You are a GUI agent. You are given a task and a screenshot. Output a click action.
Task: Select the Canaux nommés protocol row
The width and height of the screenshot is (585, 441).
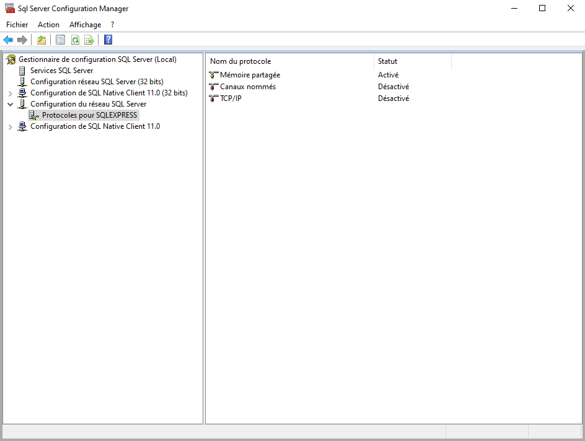click(248, 87)
